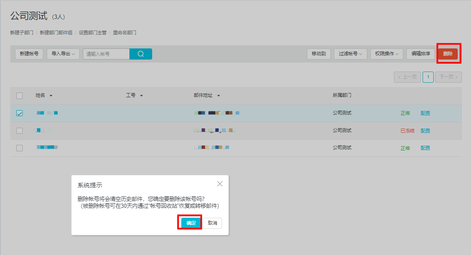Open the 导入导出 dropdown menu
This screenshot has height=255, width=471.
point(63,54)
